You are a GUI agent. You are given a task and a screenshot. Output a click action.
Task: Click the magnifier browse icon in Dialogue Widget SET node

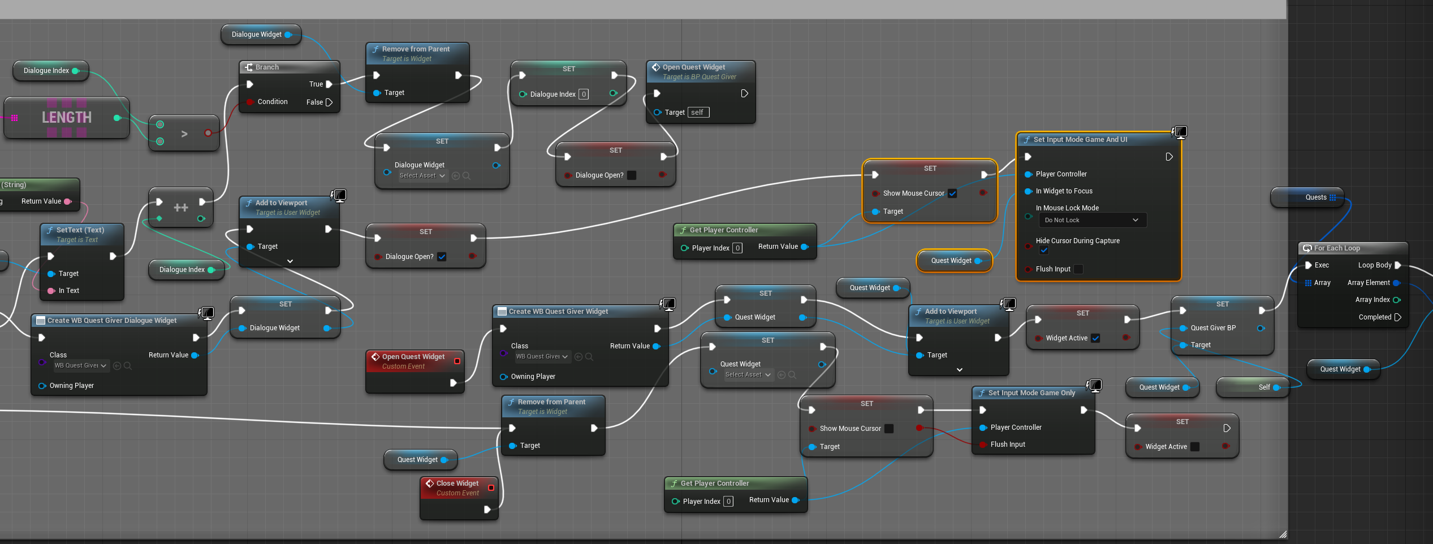click(x=467, y=176)
